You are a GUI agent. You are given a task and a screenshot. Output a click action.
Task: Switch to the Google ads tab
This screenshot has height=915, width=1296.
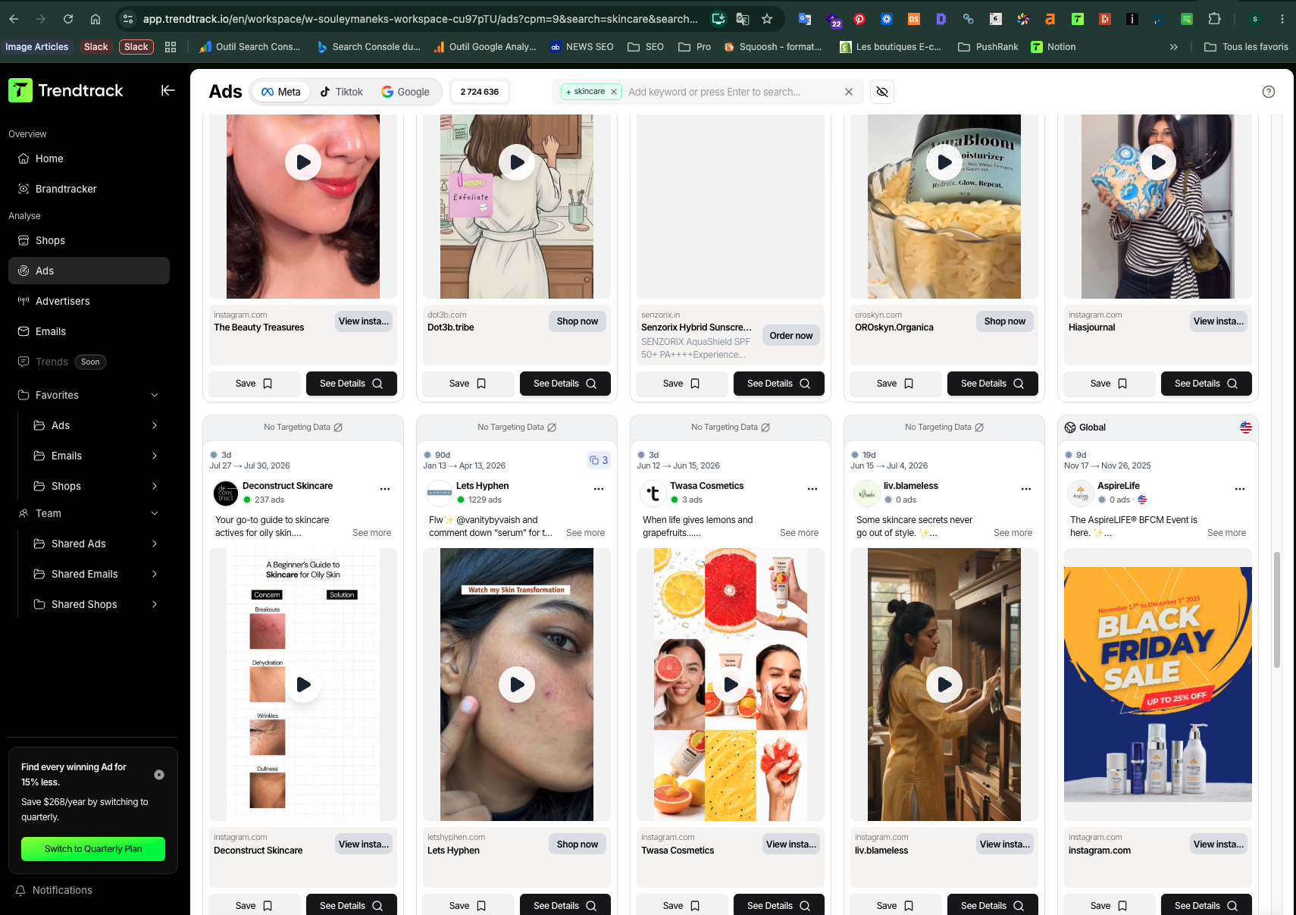[x=405, y=92]
